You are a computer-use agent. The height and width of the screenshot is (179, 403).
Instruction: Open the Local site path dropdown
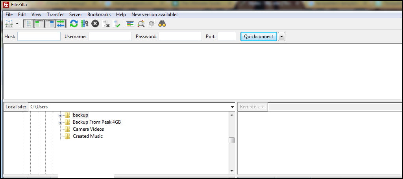pos(232,107)
